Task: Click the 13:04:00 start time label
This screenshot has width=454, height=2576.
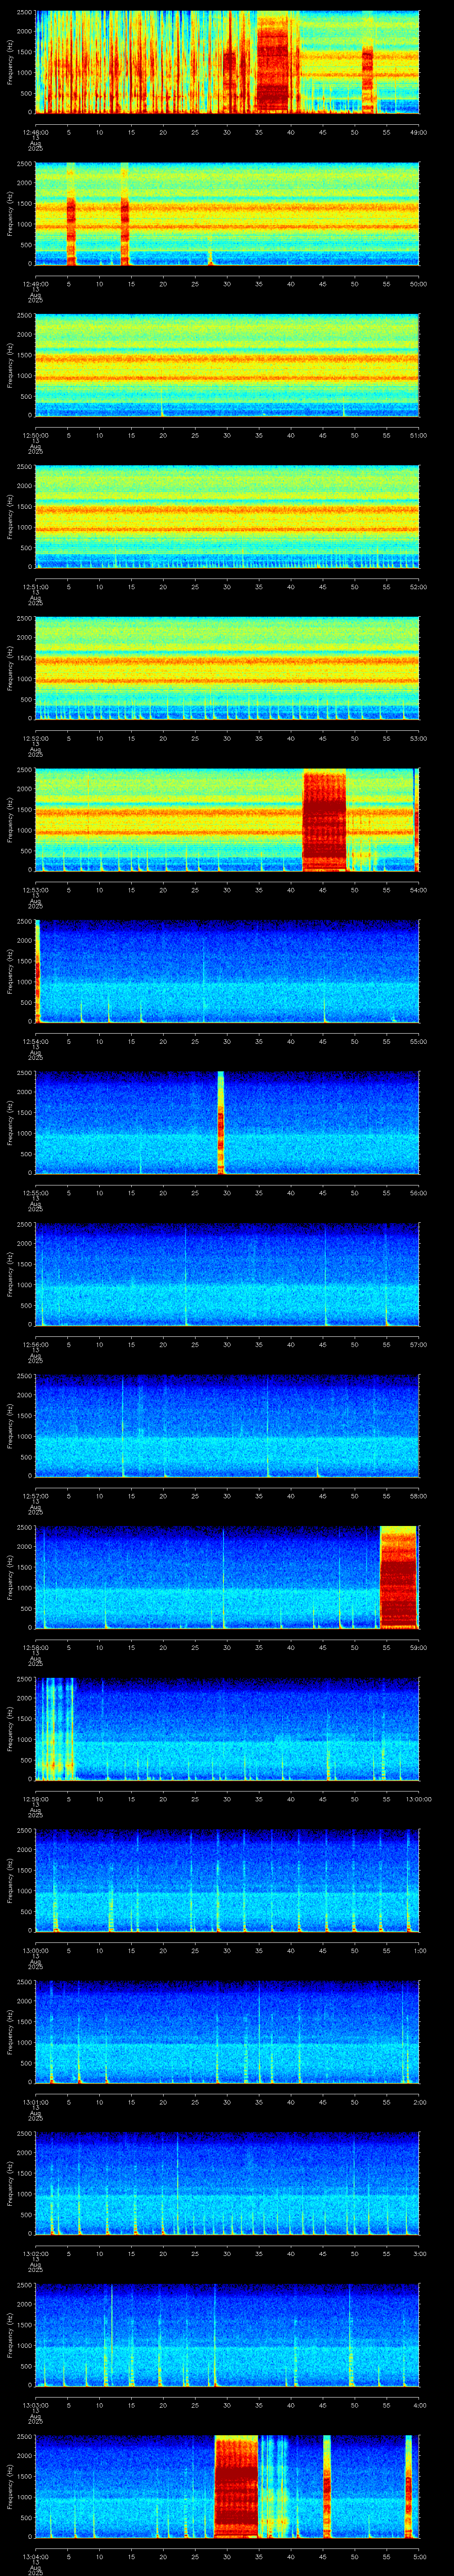Action: [x=36, y=2556]
